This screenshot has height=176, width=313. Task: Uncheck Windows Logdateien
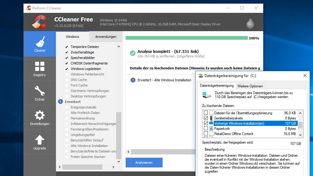pos(67,69)
